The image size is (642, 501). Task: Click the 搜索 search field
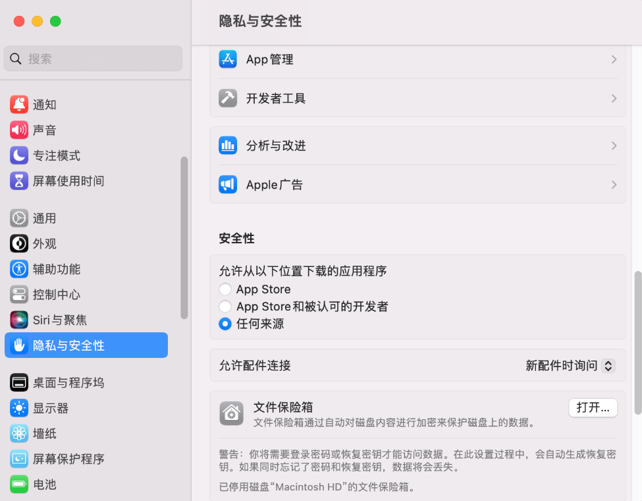pyautogui.click(x=93, y=59)
